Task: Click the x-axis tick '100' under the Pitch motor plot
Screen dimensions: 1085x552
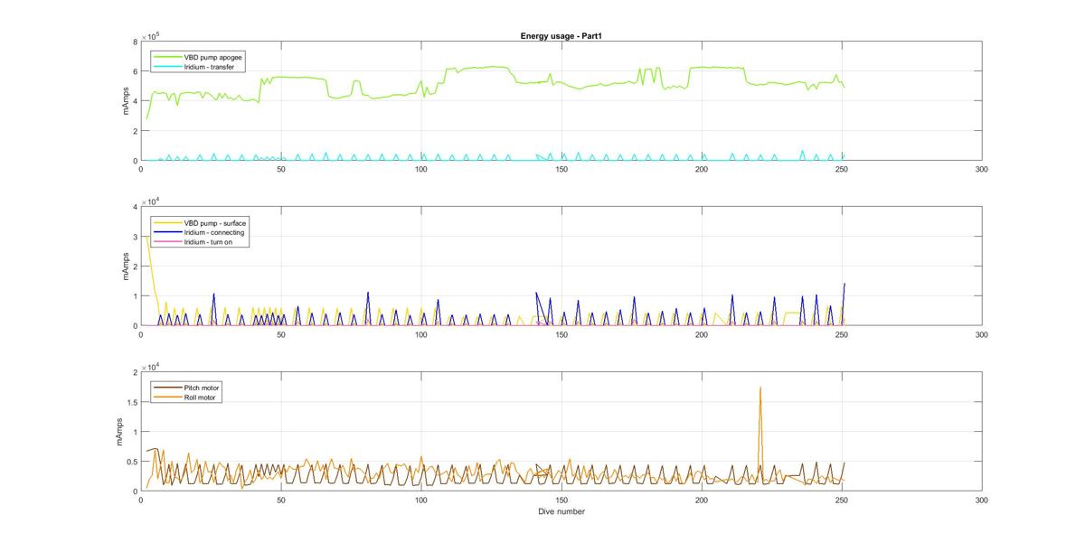Action: point(421,500)
